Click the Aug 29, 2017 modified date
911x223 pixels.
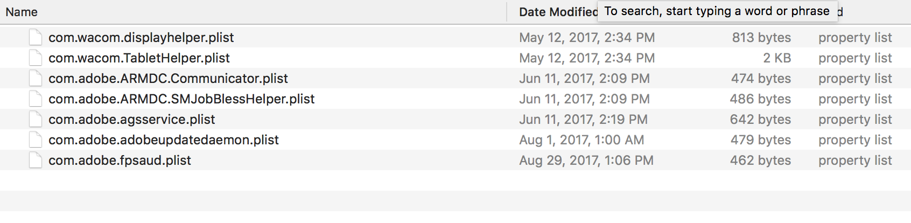point(586,161)
